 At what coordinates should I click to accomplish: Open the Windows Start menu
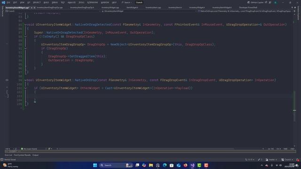click(95, 165)
